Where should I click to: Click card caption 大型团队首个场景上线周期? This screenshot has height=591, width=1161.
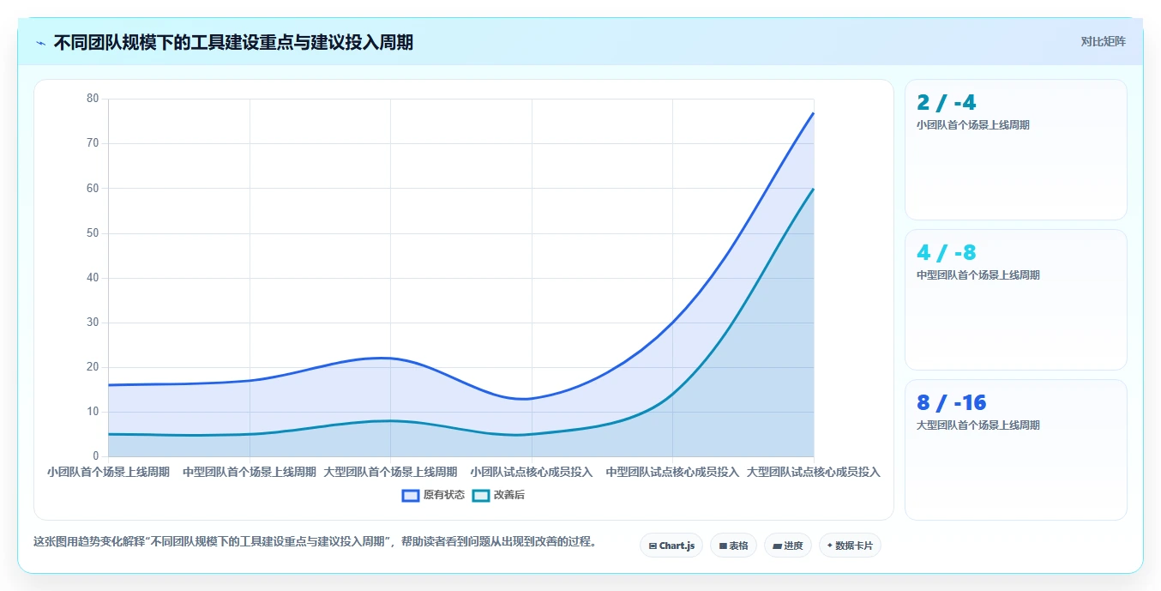[x=978, y=425]
